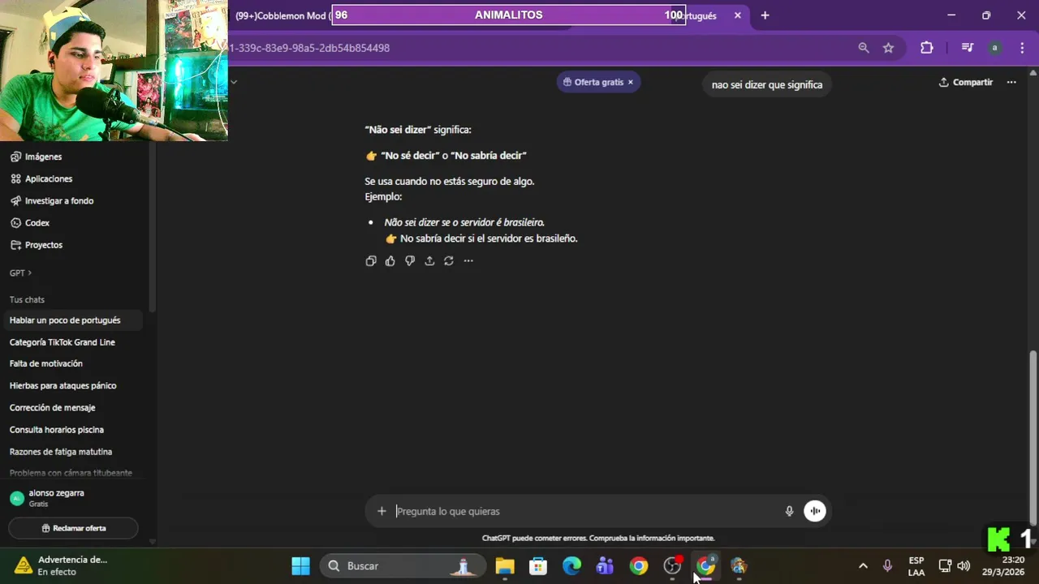Start voice mode button
Viewport: 1039px width, 584px height.
click(x=815, y=511)
